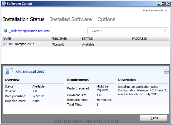This screenshot has height=125, width=172.
Task: Click the Requirements section heading
Action: coord(78,80)
